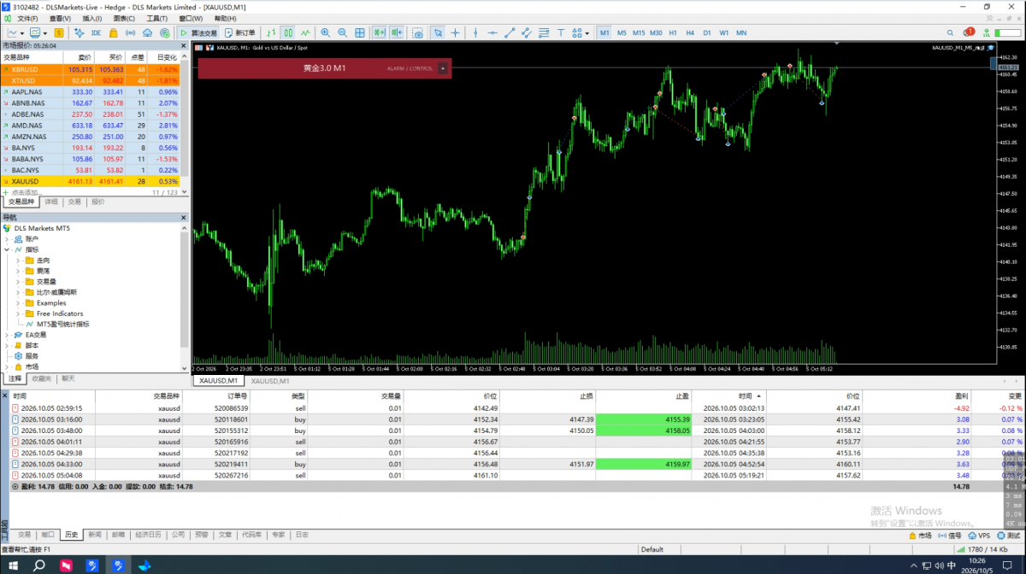
Task: Click the tile windows grid icon
Action: [360, 32]
